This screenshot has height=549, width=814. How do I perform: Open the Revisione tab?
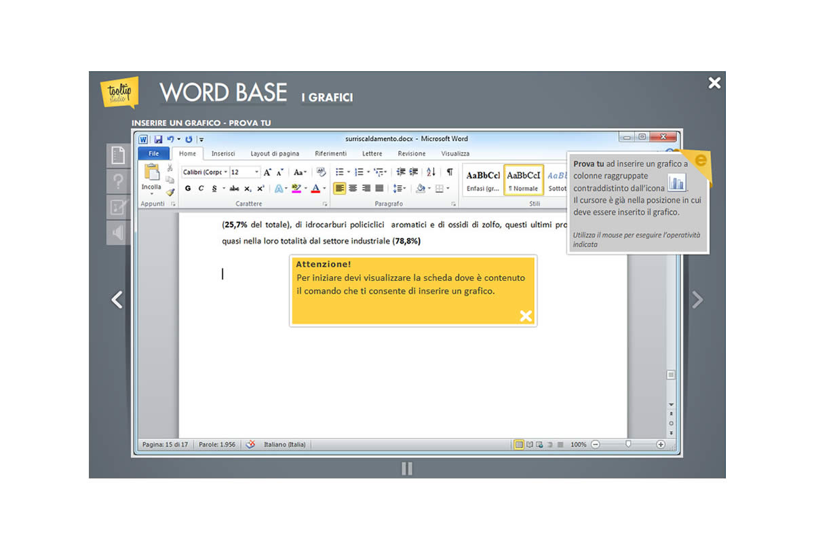[412, 154]
